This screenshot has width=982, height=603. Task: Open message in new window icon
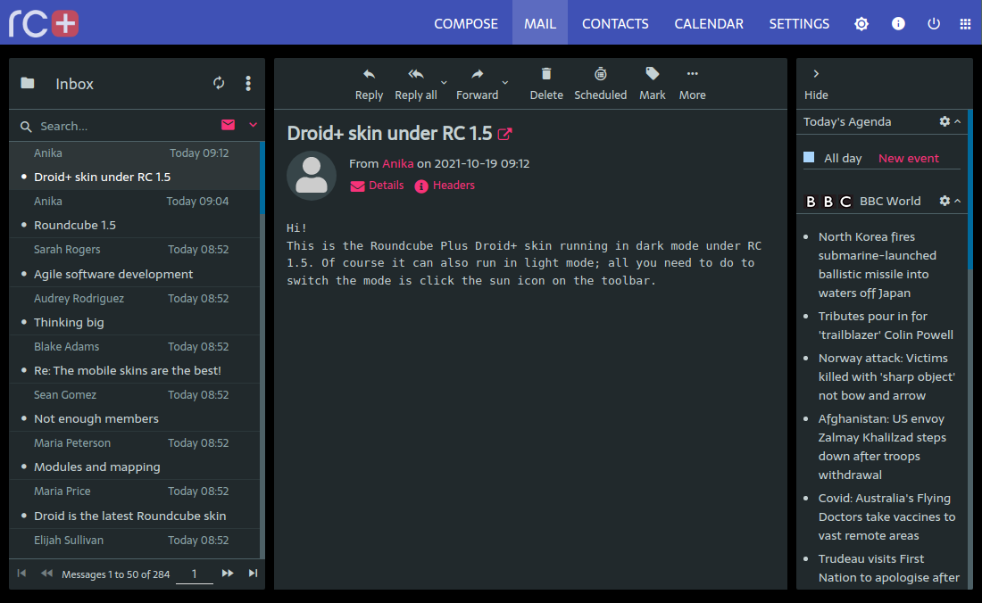[504, 134]
